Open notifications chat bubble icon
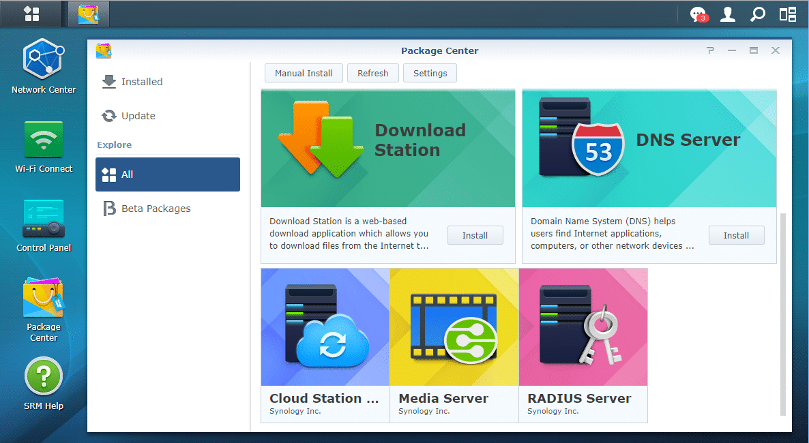The image size is (809, 443). click(x=698, y=14)
